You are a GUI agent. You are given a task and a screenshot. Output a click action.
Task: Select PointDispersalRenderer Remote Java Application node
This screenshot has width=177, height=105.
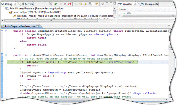34,8
